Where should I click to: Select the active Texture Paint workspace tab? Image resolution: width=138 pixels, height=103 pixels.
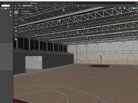click(34, 3)
